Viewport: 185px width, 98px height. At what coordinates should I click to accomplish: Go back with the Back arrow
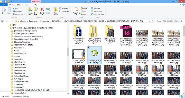(x=3, y=21)
